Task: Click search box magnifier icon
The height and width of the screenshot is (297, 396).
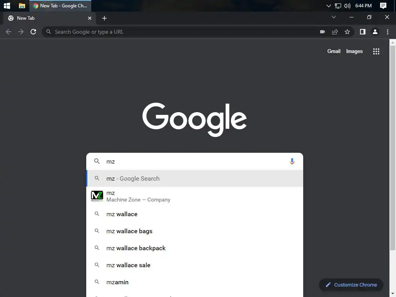Action: click(x=97, y=161)
